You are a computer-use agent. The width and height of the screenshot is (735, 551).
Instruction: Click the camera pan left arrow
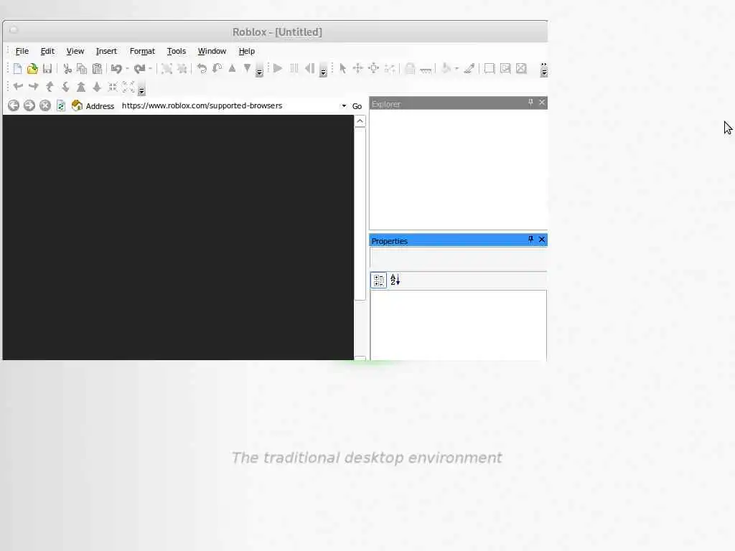coord(18,87)
